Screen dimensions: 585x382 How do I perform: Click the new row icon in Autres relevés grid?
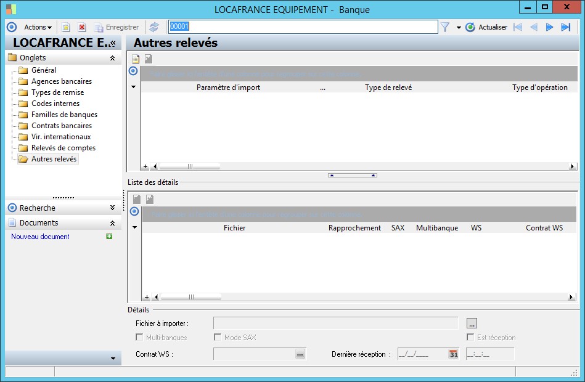pyautogui.click(x=136, y=59)
